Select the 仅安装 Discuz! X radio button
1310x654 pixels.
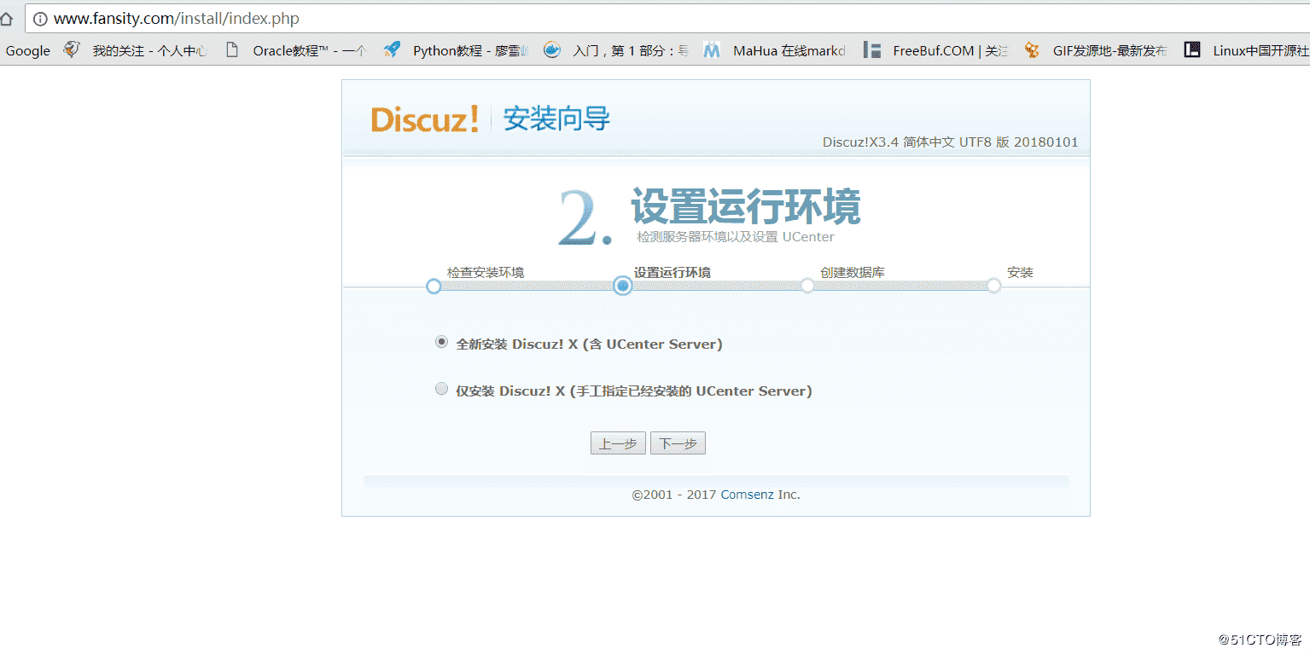(441, 389)
